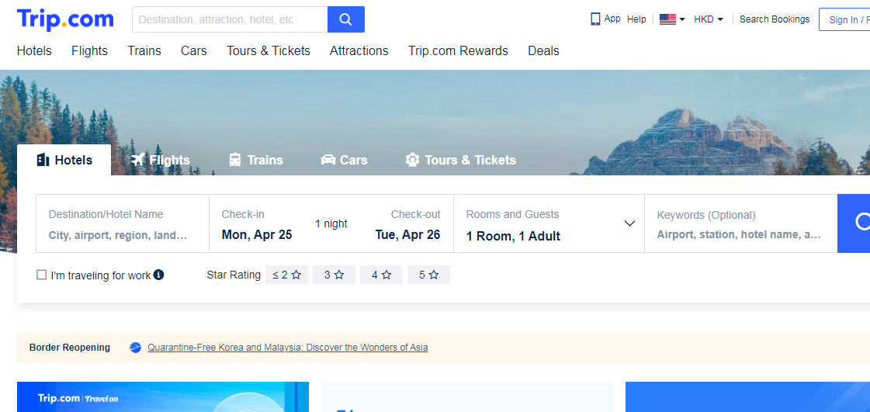Enable I'm traveling for work checkbox
The image size is (870, 412).
42,275
